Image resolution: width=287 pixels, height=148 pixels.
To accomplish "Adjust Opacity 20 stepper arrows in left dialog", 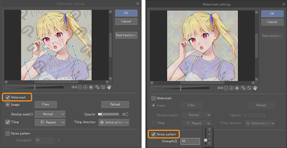I will [127, 114].
